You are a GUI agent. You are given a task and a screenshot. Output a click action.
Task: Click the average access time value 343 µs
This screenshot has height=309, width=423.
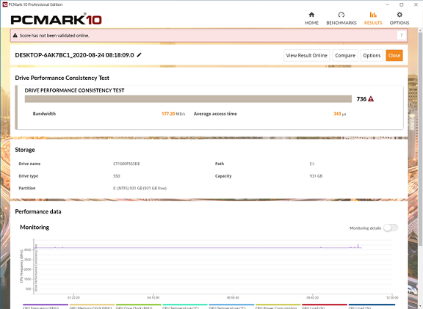click(x=339, y=114)
